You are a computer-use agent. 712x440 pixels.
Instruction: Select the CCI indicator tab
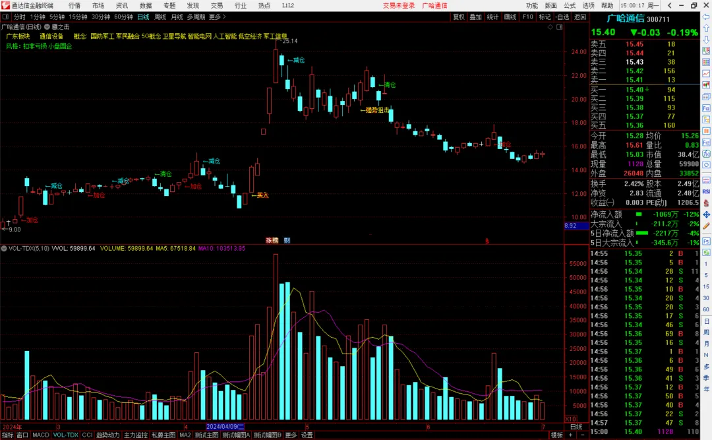pyautogui.click(x=87, y=435)
